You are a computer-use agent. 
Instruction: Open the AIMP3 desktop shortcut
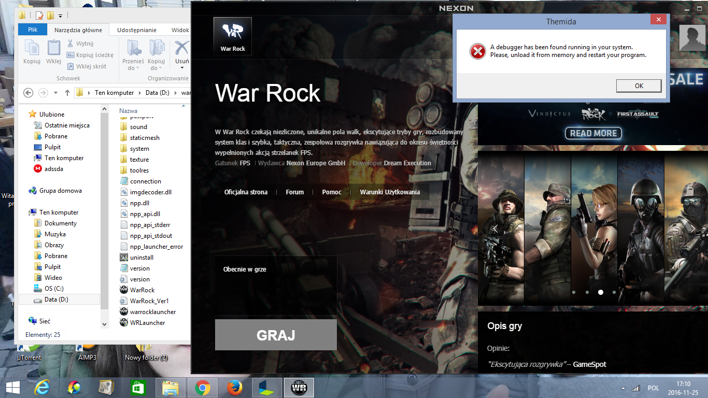(x=87, y=352)
